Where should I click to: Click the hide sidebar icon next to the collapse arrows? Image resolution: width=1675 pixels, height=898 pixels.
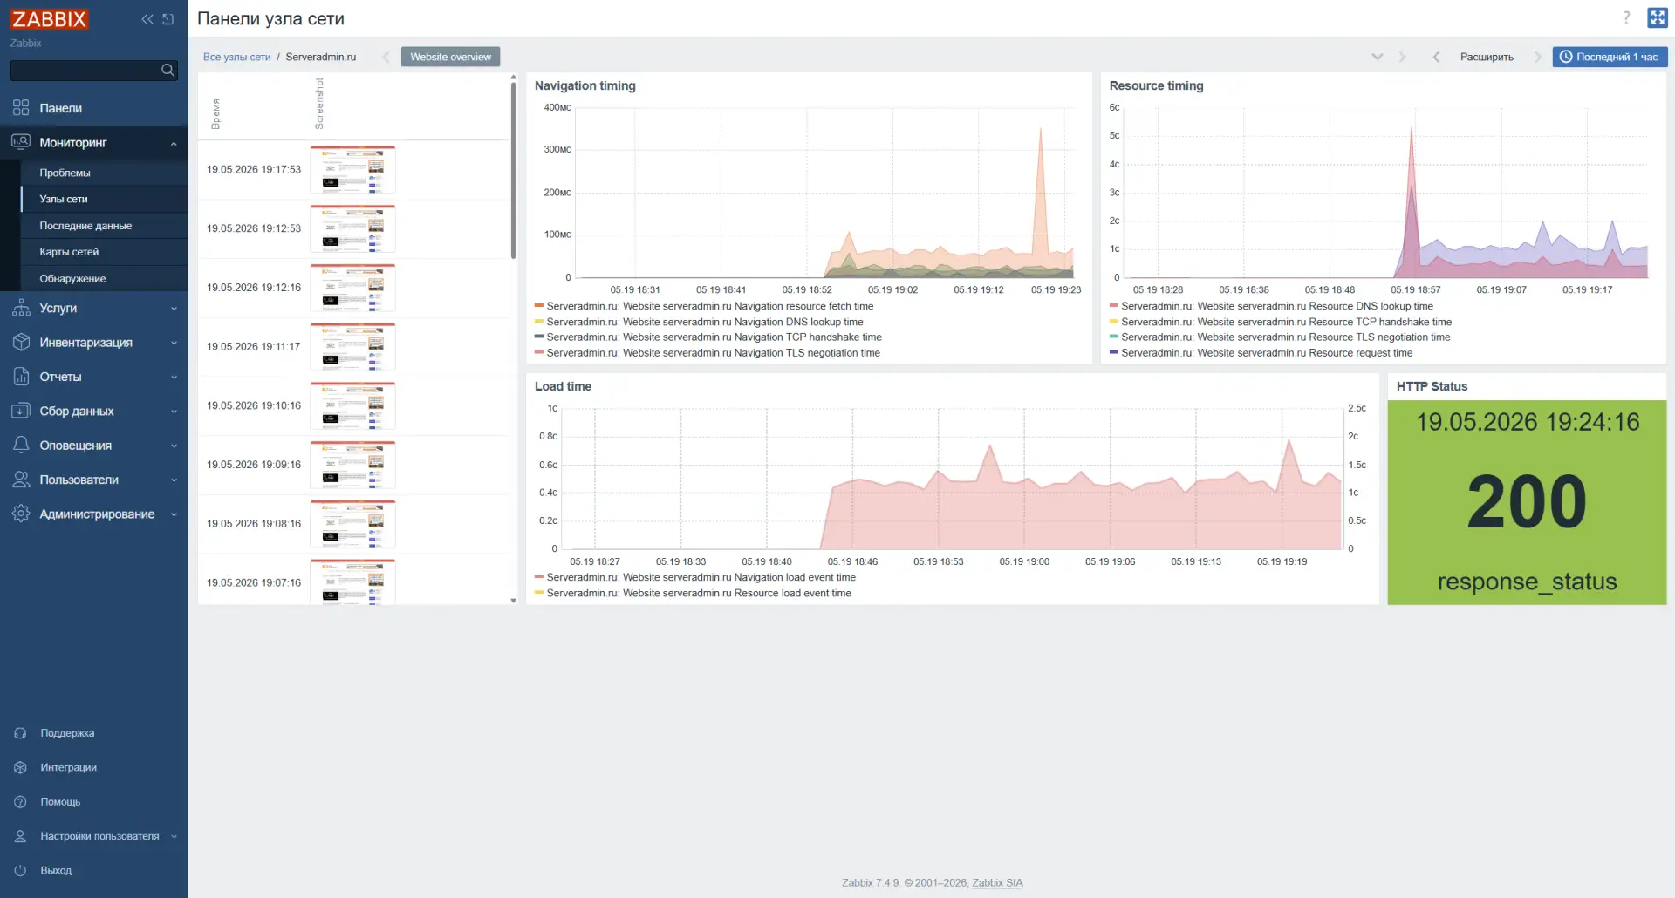(168, 19)
